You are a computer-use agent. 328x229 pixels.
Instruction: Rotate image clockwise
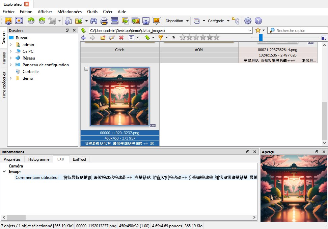(x=42, y=21)
